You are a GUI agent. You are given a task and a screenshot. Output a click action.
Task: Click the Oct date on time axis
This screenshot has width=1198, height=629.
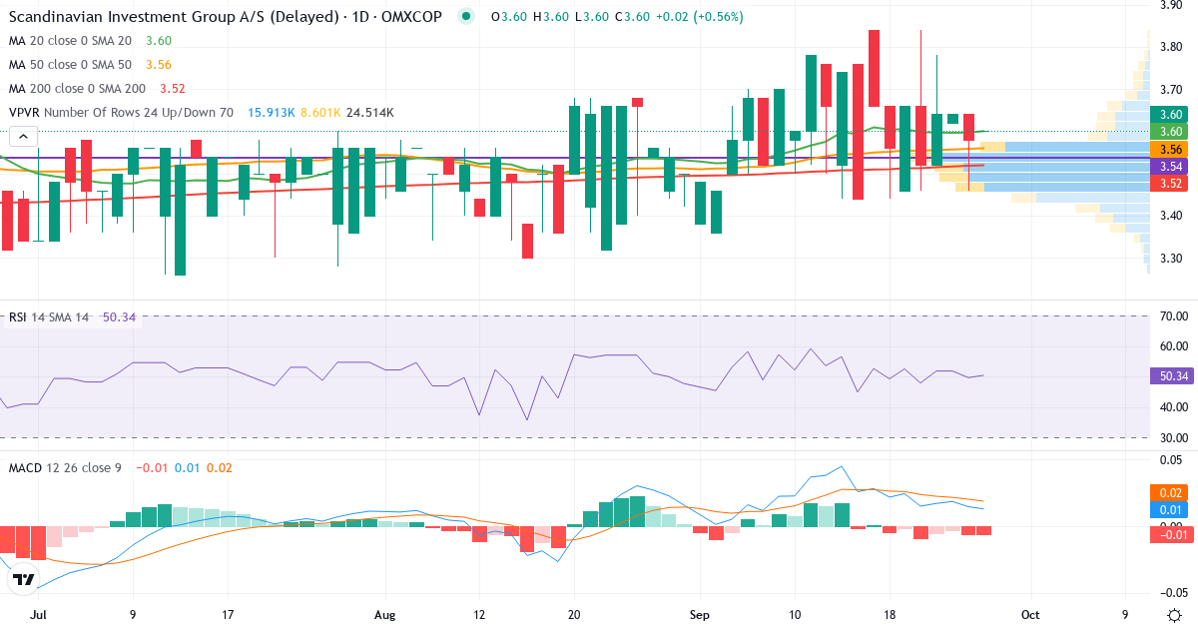[1030, 615]
